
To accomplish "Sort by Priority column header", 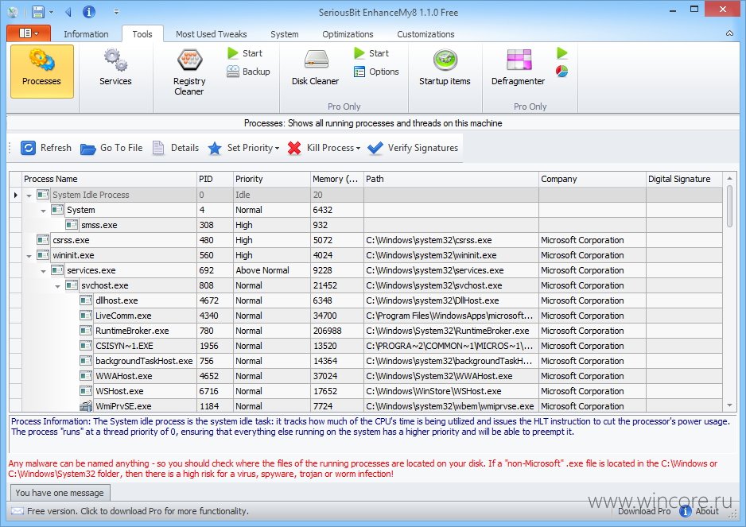I will click(x=271, y=179).
